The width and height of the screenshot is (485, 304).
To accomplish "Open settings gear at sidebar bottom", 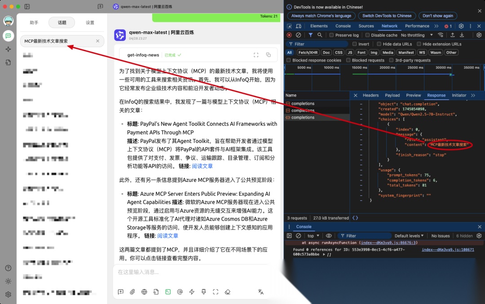I will (x=9, y=295).
